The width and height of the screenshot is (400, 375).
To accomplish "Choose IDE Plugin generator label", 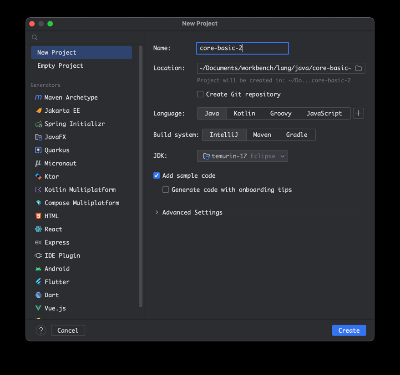I will coord(62,255).
